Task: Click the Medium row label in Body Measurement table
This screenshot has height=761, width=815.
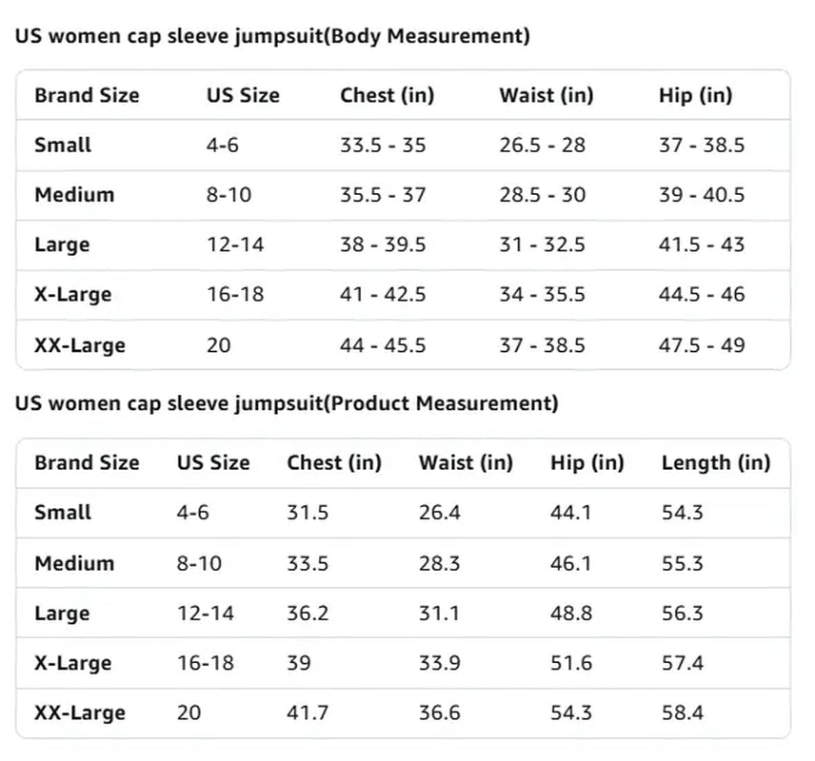Action: [74, 195]
